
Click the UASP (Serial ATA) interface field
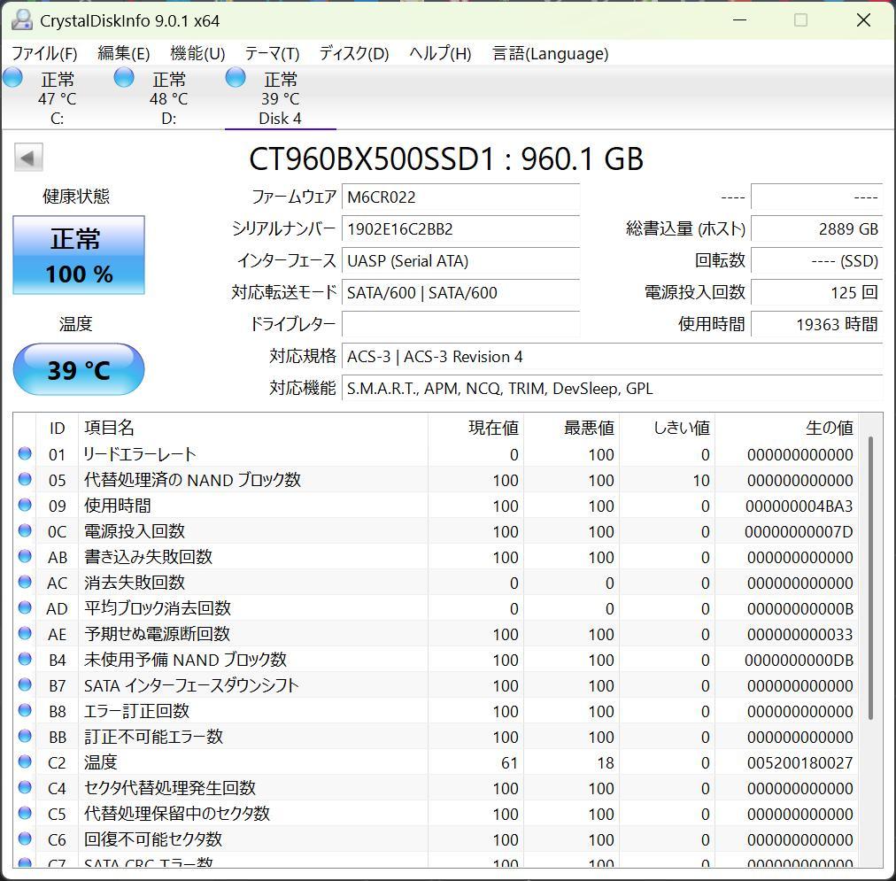[x=460, y=261]
